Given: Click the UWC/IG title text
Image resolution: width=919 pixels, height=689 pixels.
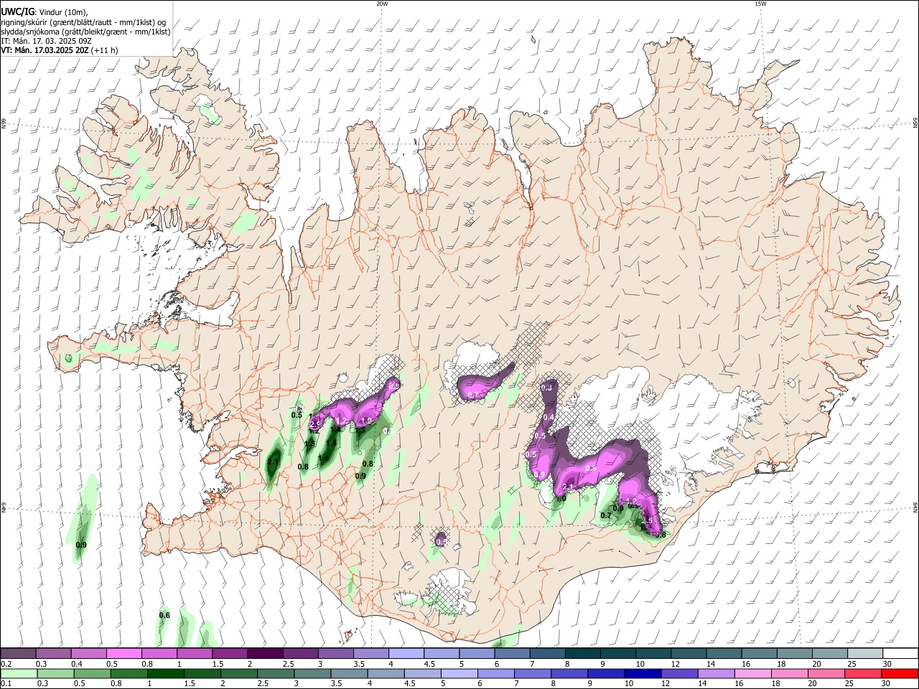Looking at the screenshot, I should pyautogui.click(x=17, y=11).
